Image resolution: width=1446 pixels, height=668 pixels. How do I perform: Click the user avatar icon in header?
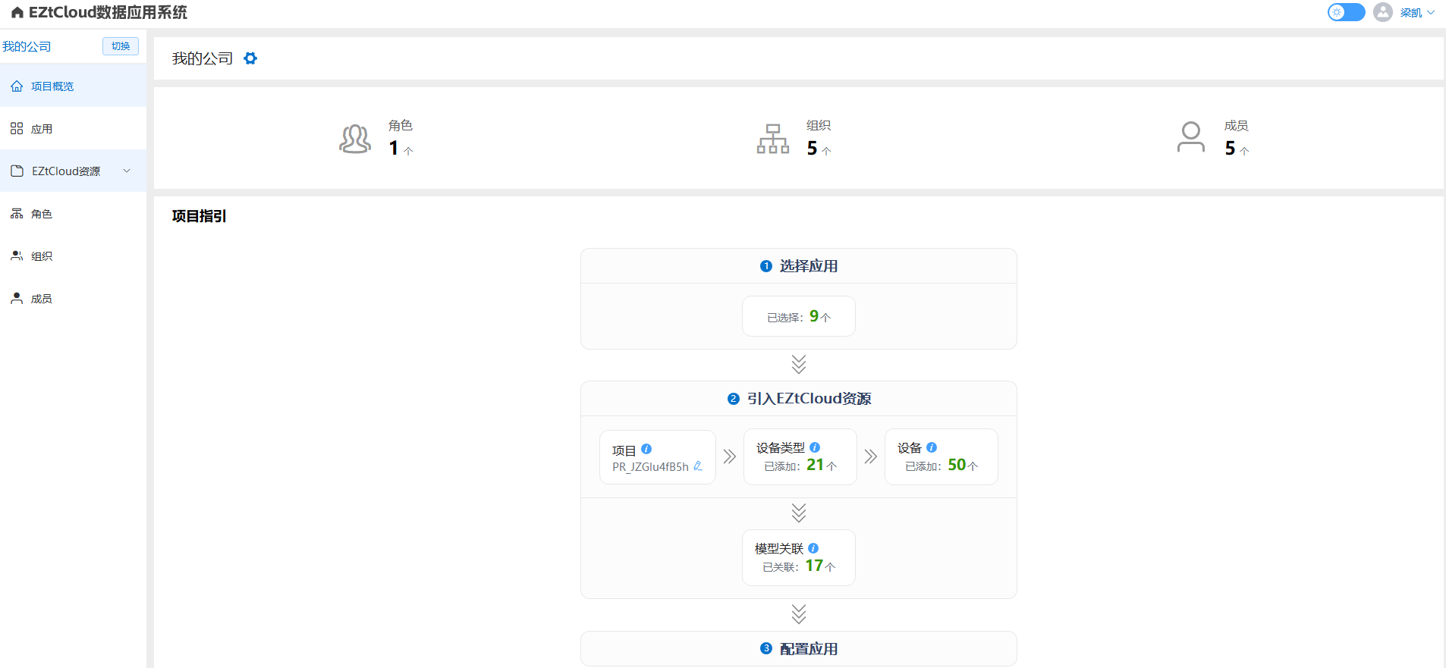1383,12
